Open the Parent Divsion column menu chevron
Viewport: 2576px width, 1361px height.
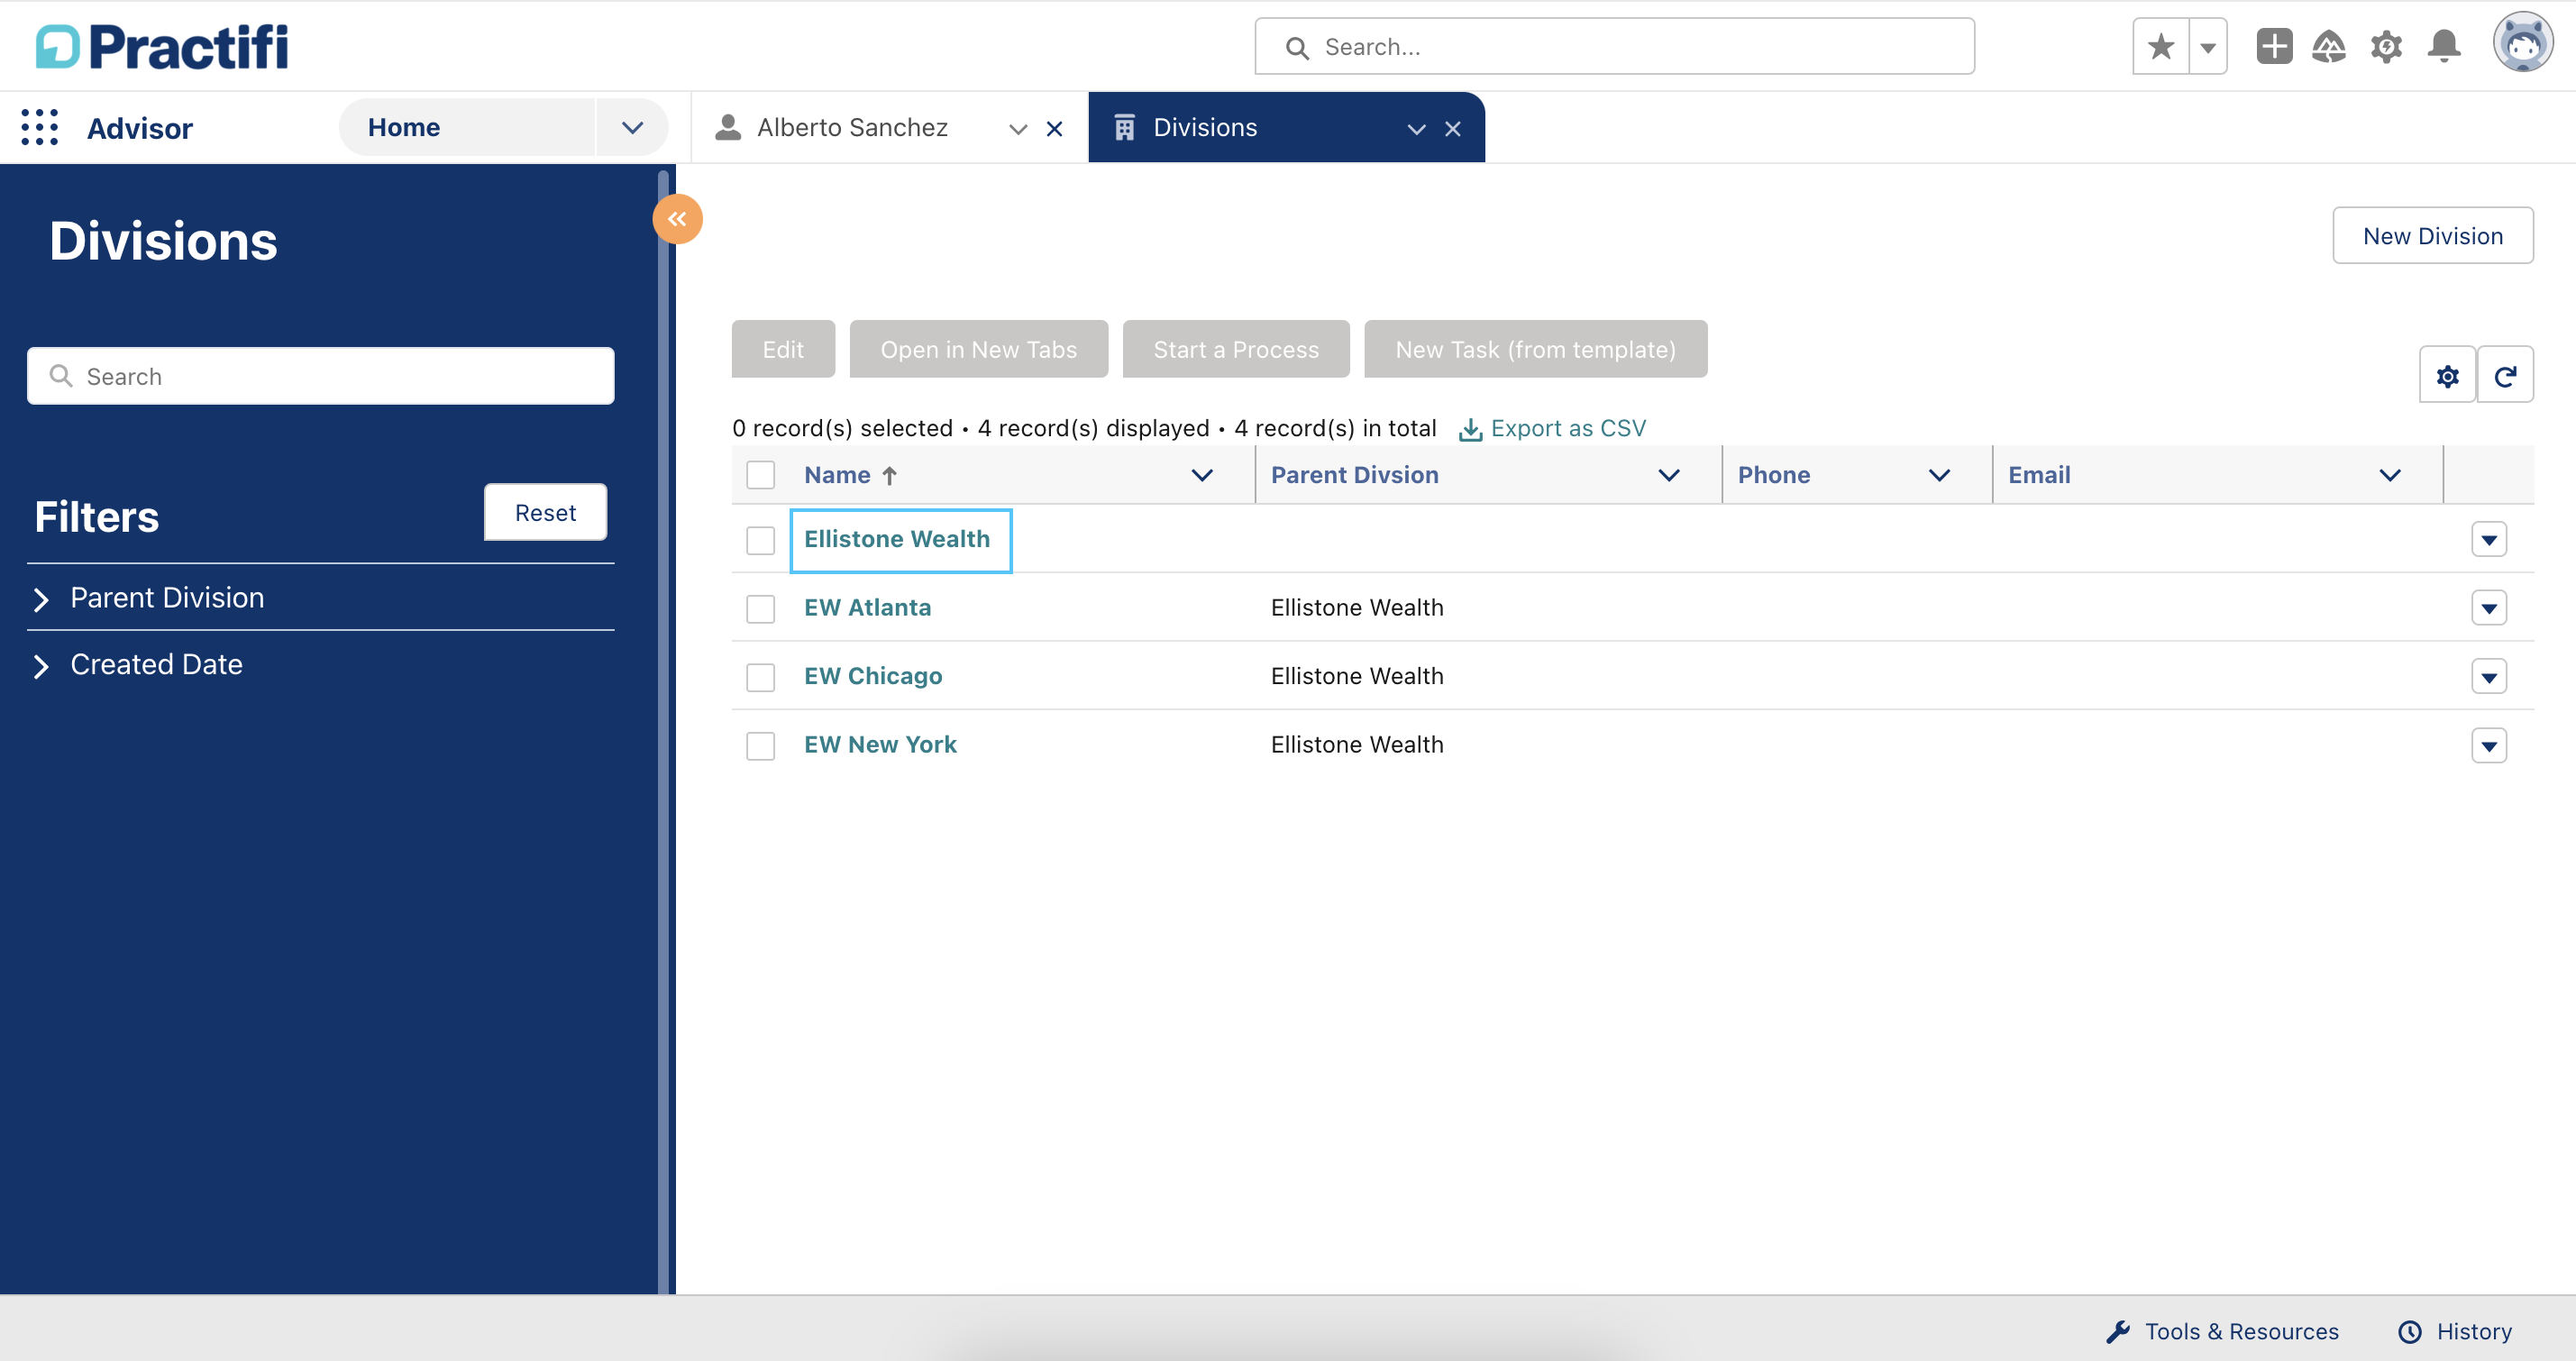[1669, 475]
